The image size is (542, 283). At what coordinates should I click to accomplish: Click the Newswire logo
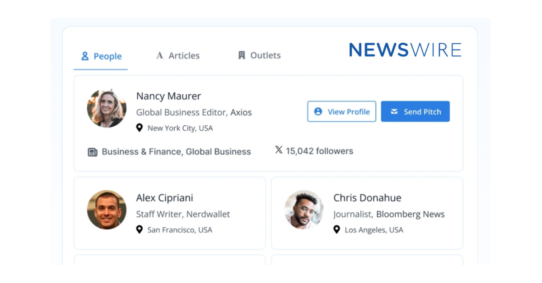pyautogui.click(x=405, y=50)
